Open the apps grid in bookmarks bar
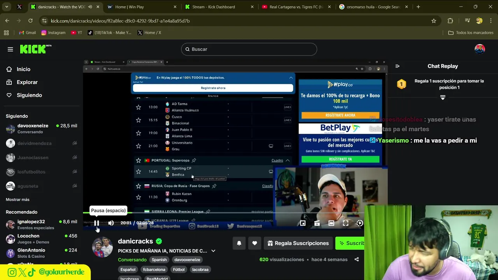Image resolution: width=498 pixels, height=280 pixels. [x=6, y=33]
